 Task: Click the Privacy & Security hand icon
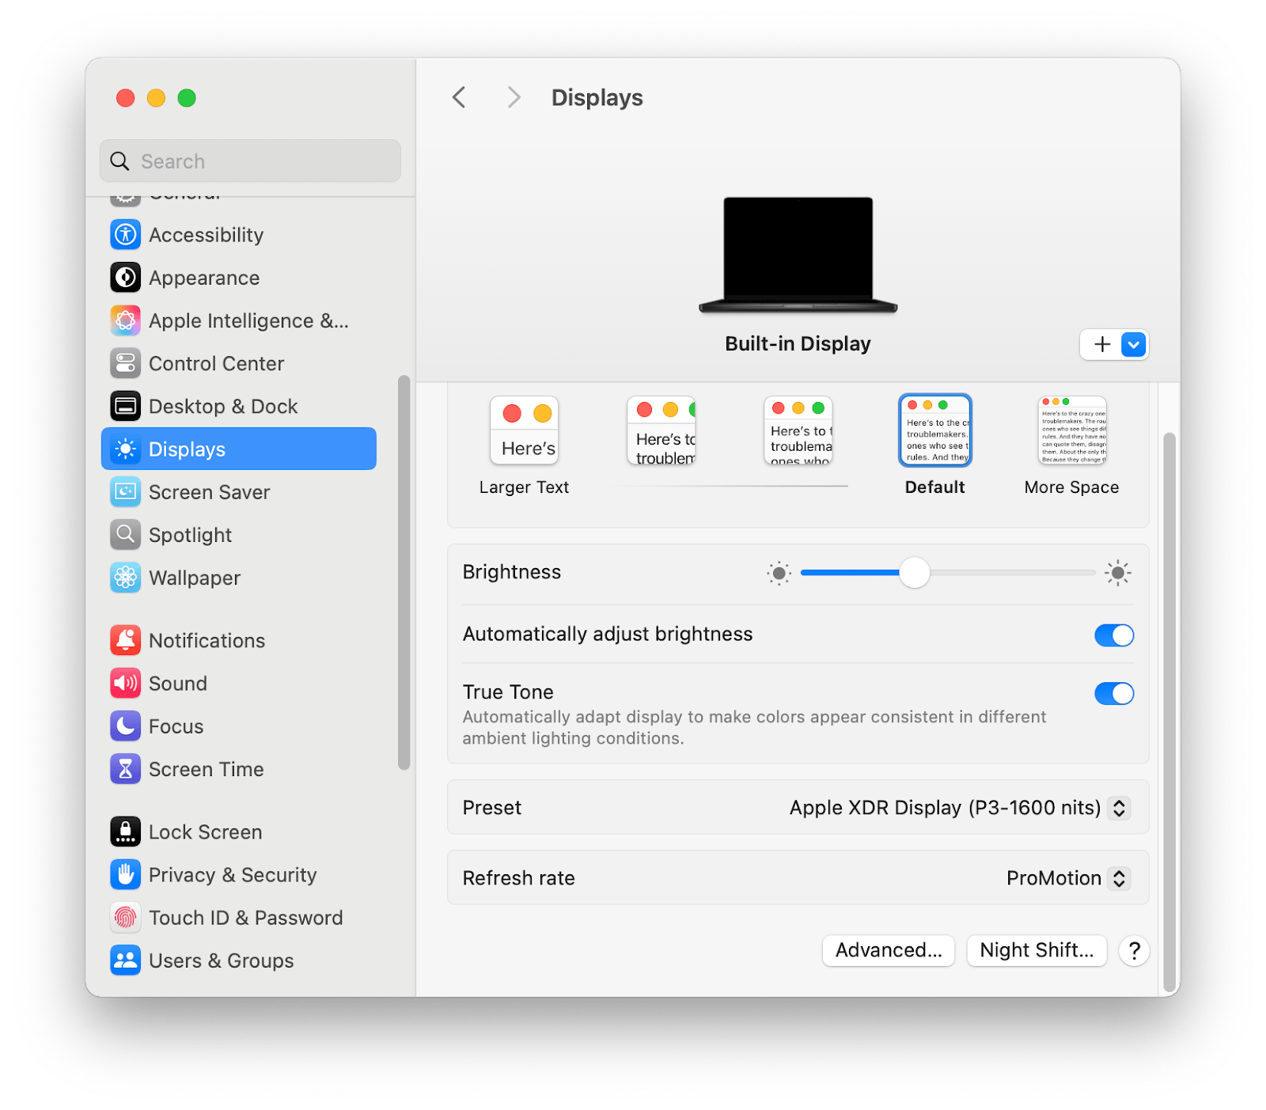(x=126, y=875)
